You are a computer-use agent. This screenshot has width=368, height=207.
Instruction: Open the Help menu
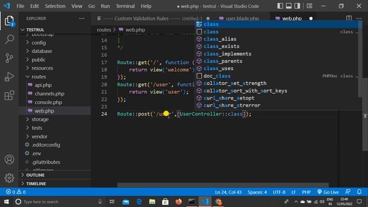click(x=146, y=6)
